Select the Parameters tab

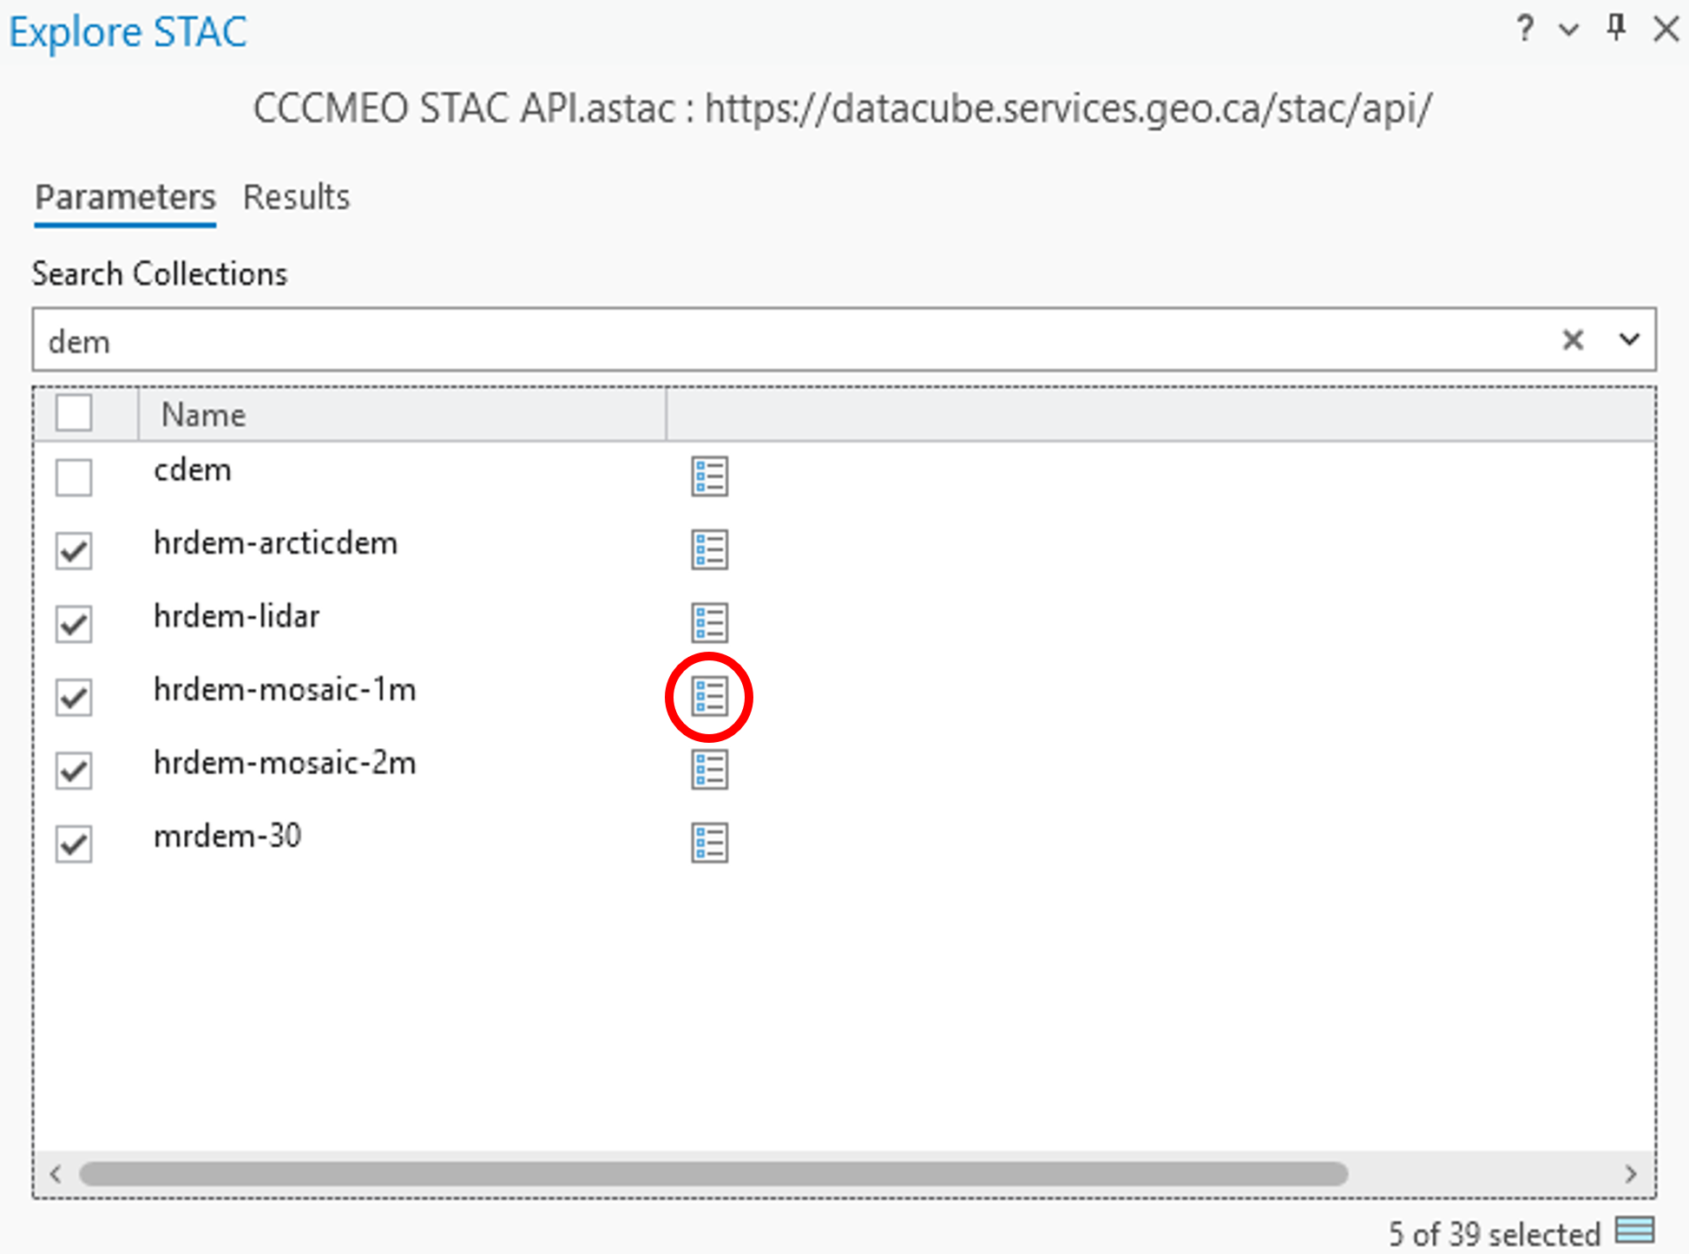tap(125, 198)
